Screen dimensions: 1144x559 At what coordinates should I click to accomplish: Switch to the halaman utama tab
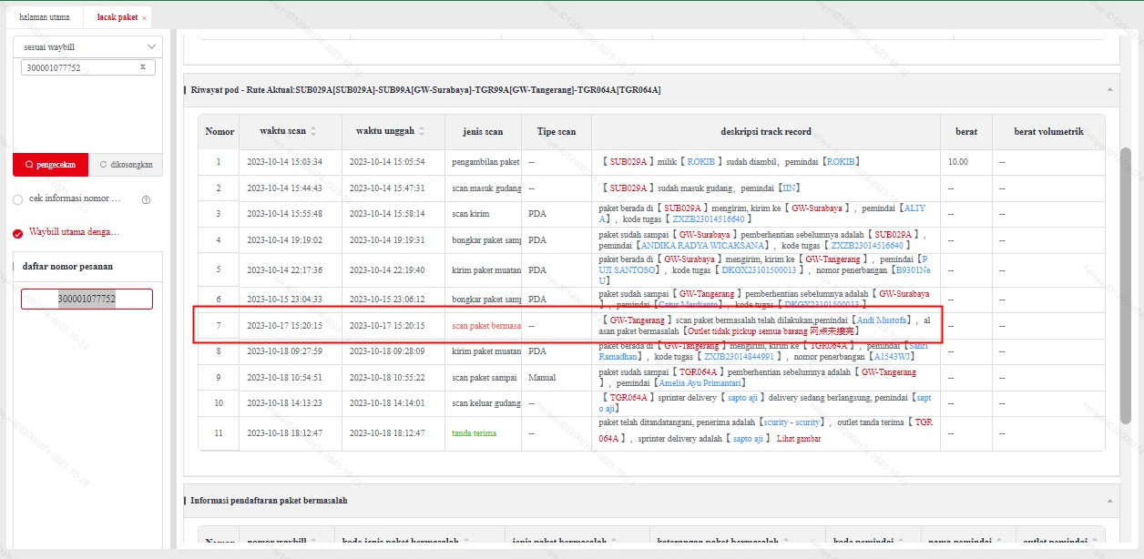tap(44, 17)
